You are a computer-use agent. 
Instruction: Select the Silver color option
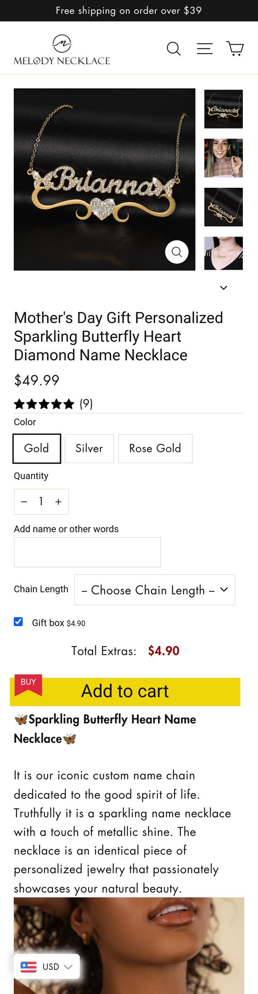[x=89, y=448]
